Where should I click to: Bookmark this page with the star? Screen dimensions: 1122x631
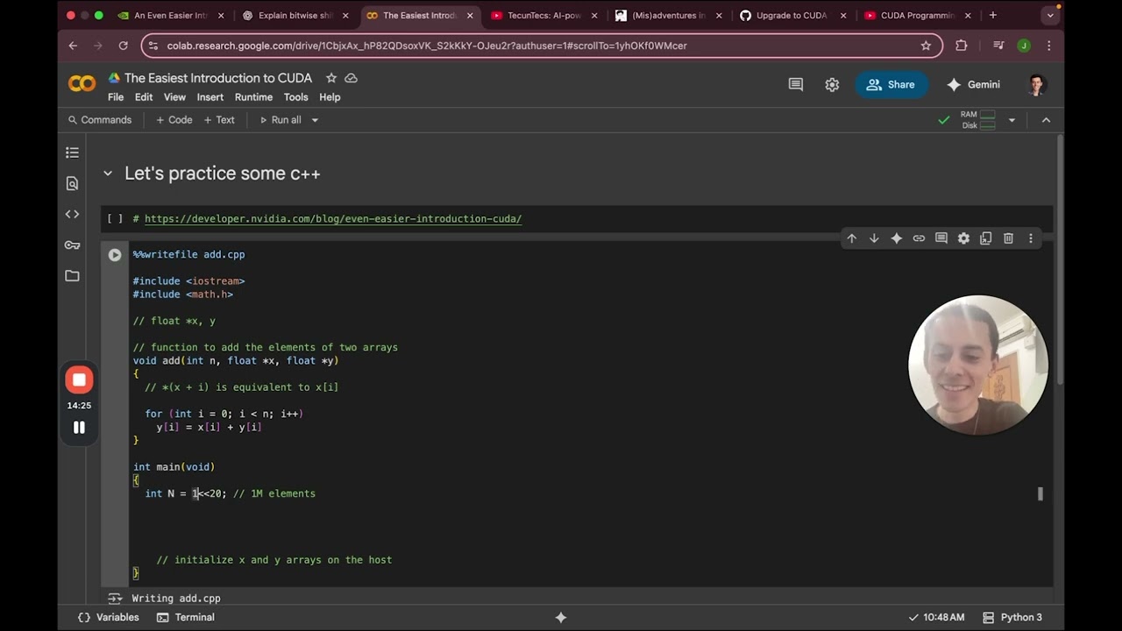[926, 46]
